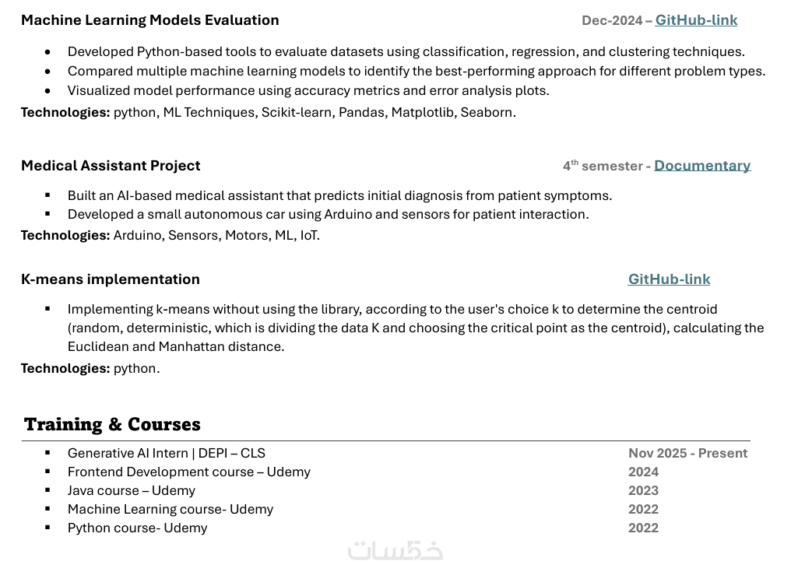Image resolution: width=791 pixels, height=572 pixels.
Task: Click the Machine Learning course- Udemy entry
Action: point(170,509)
